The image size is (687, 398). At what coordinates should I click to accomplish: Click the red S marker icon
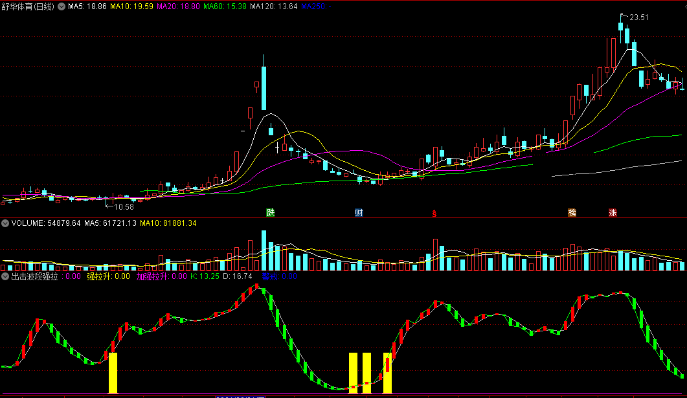pos(434,213)
